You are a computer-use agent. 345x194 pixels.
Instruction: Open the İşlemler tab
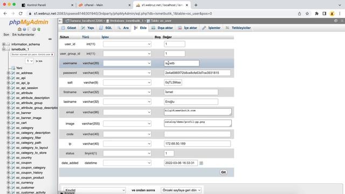tap(211, 28)
